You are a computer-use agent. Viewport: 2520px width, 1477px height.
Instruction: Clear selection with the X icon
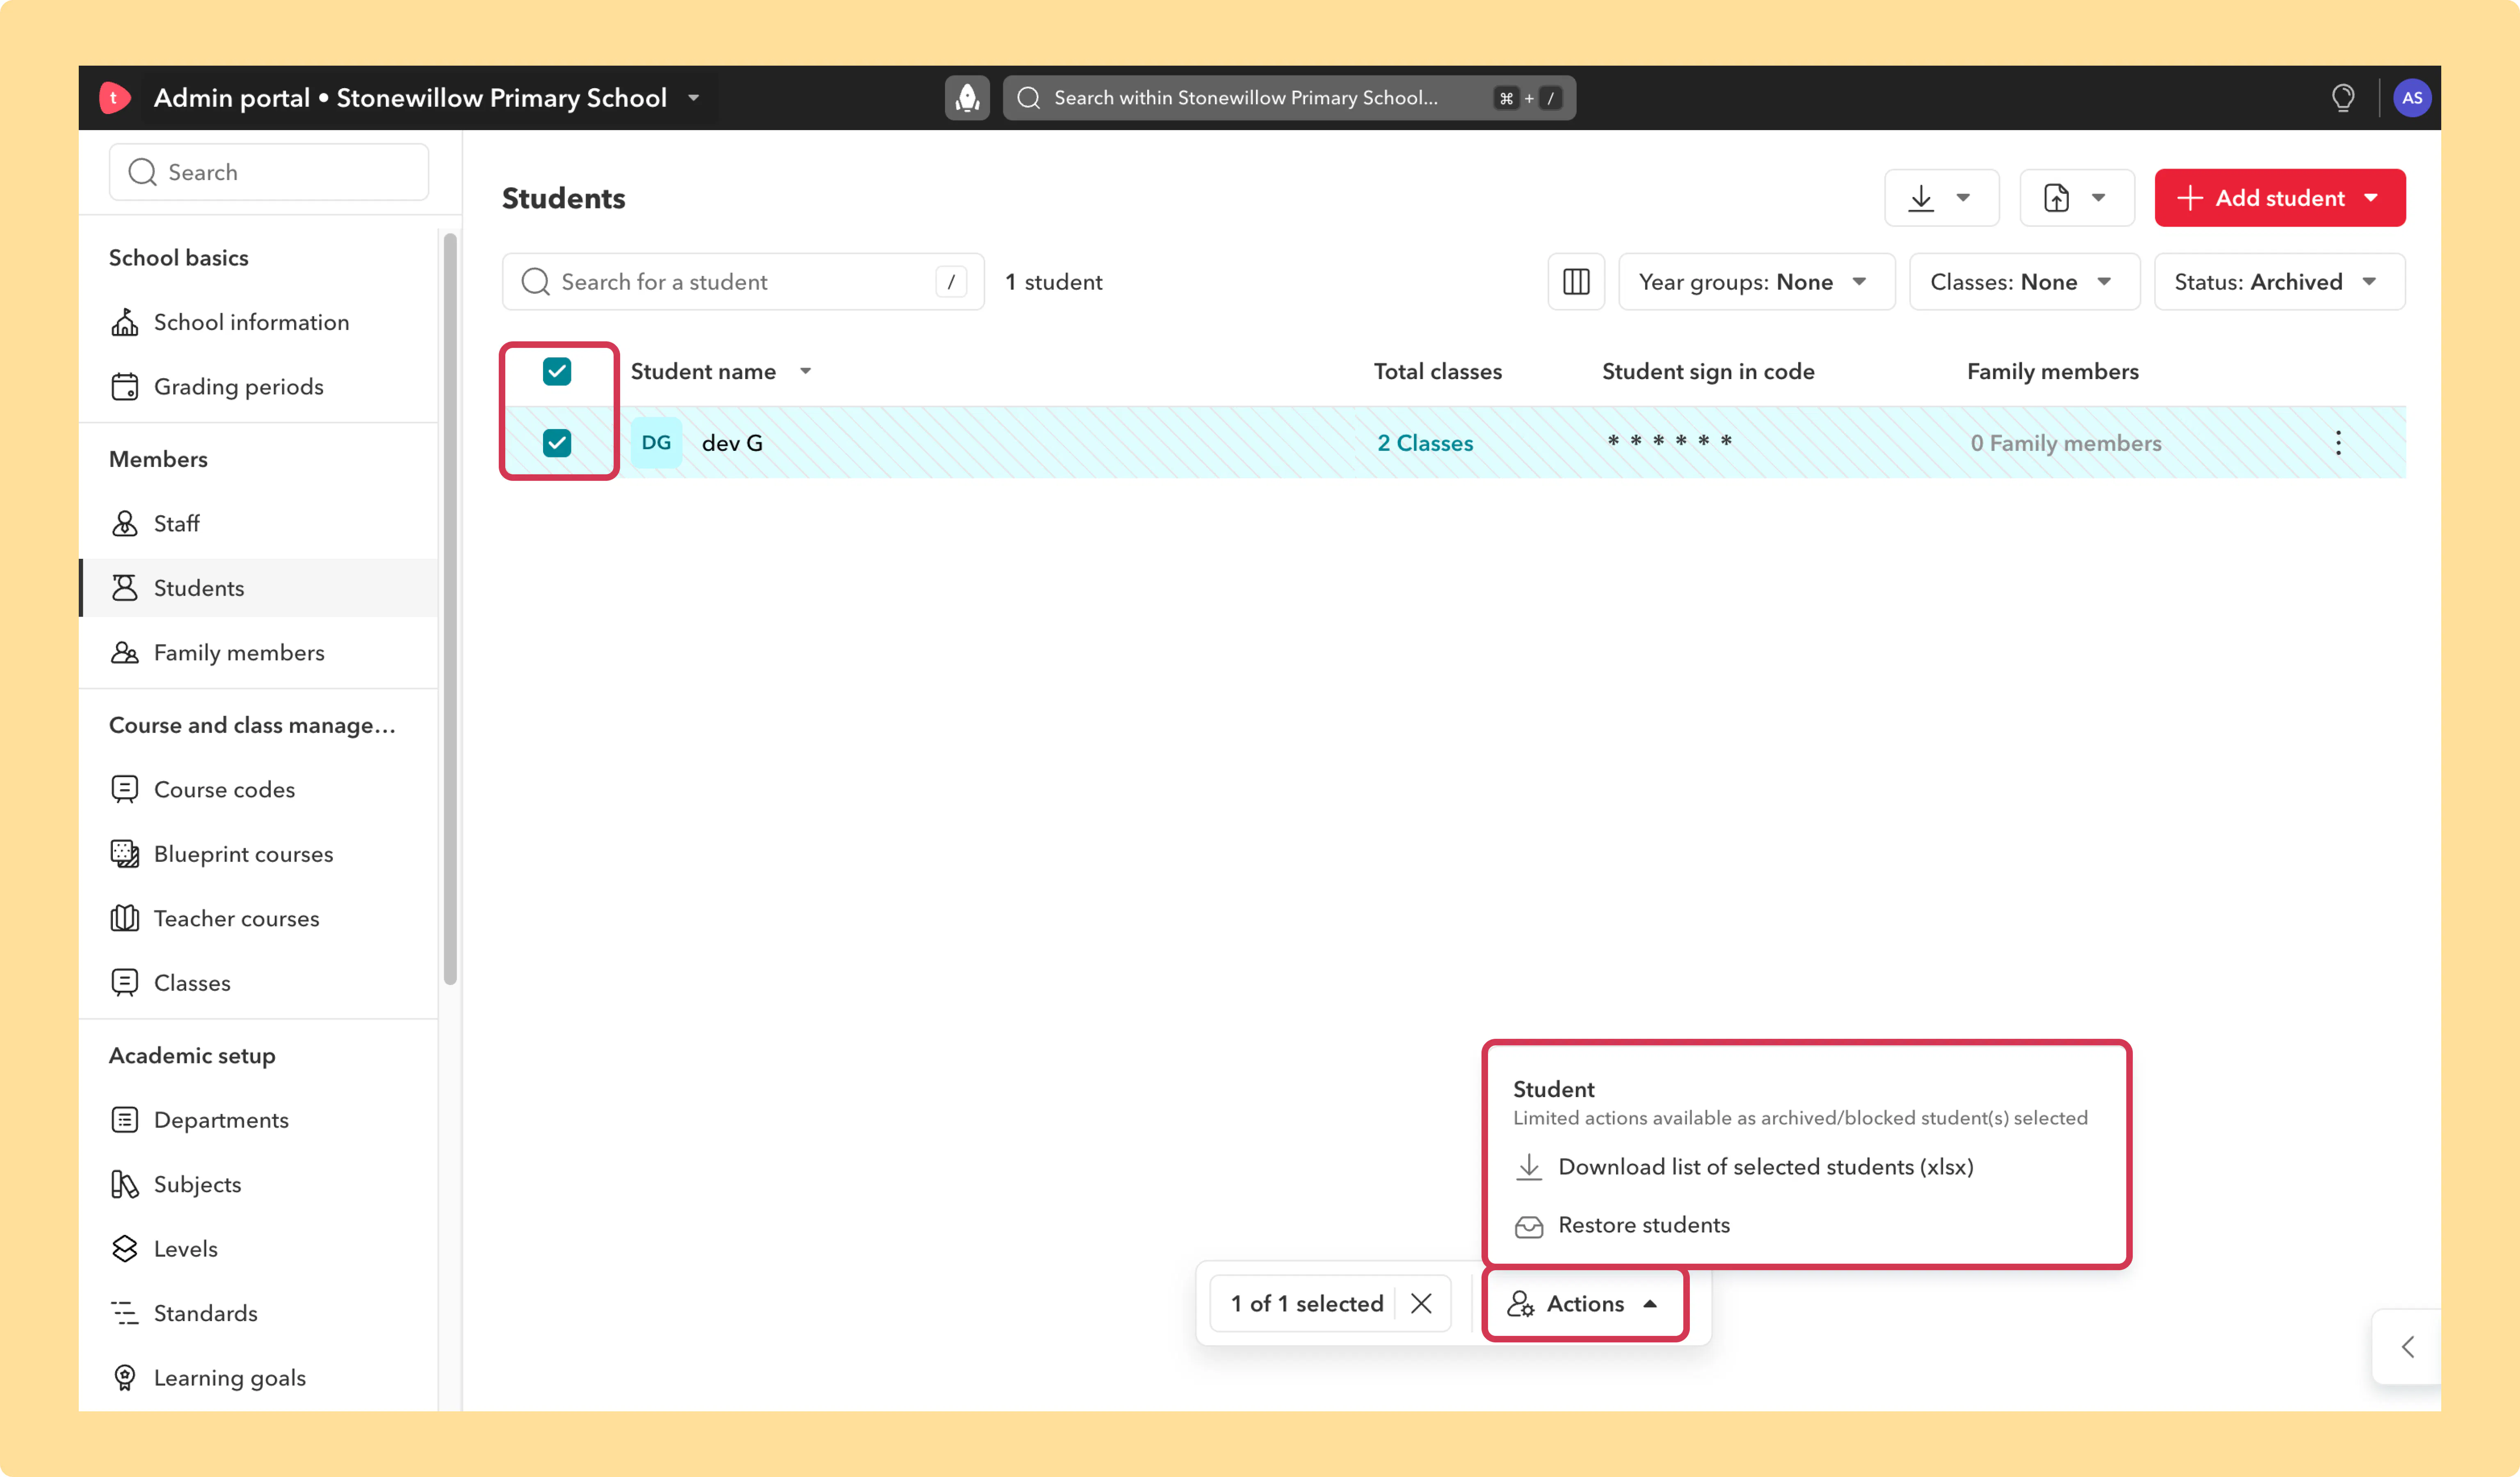1421,1303
